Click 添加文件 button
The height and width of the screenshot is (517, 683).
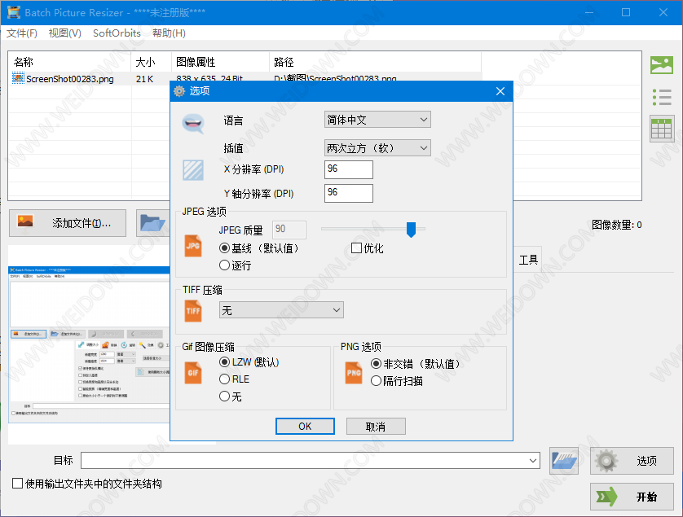(68, 223)
